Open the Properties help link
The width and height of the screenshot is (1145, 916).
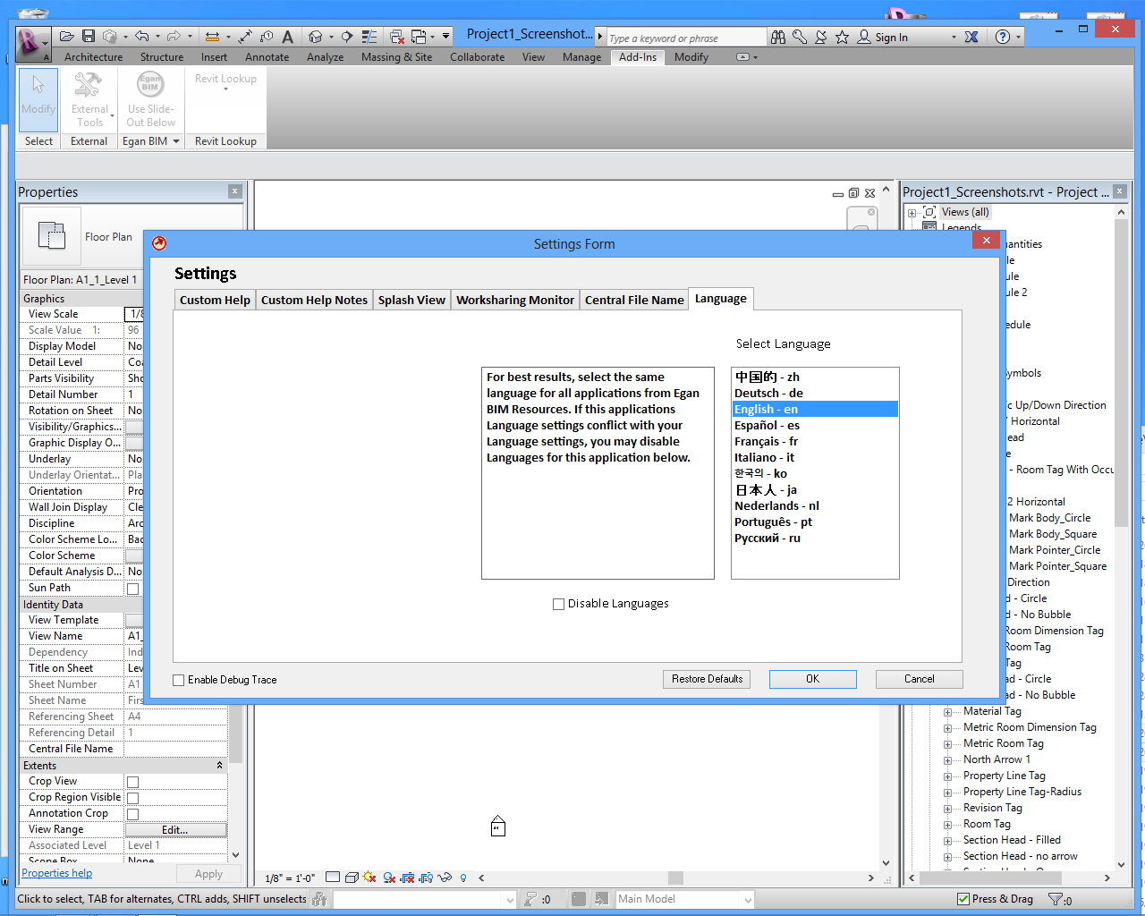56,873
